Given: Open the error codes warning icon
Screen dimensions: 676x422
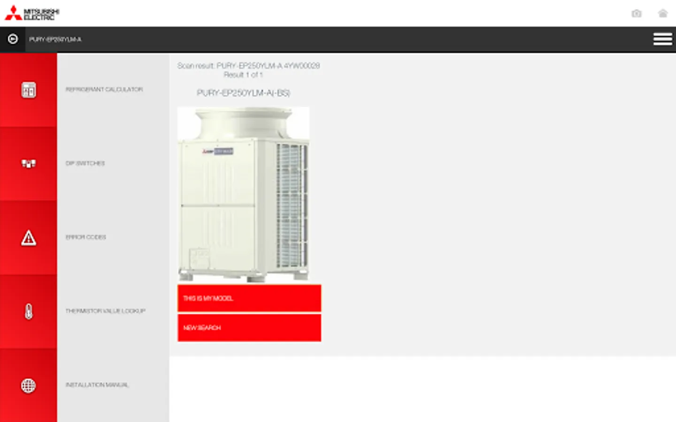Looking at the screenshot, I should (x=28, y=238).
